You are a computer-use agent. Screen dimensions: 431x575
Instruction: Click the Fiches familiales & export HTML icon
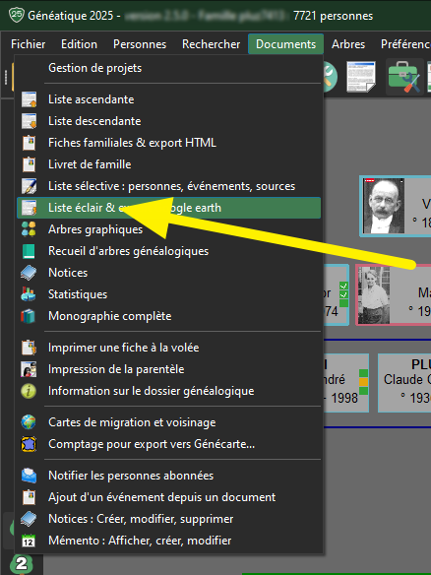(x=29, y=143)
